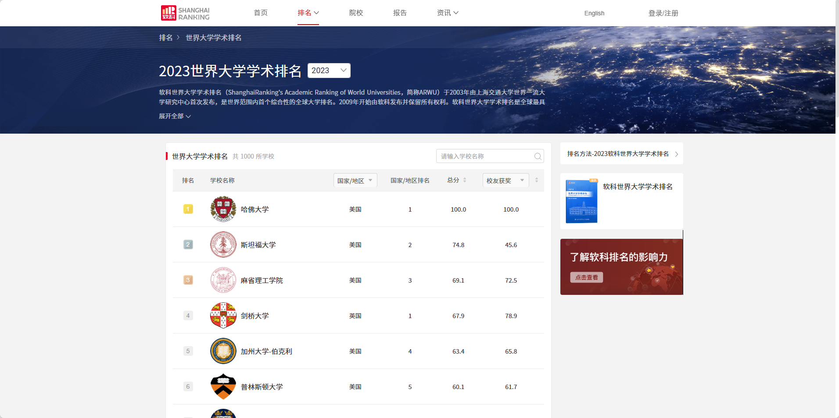Focus the 请输入学校名称 search field
The image size is (839, 418).
coord(485,156)
